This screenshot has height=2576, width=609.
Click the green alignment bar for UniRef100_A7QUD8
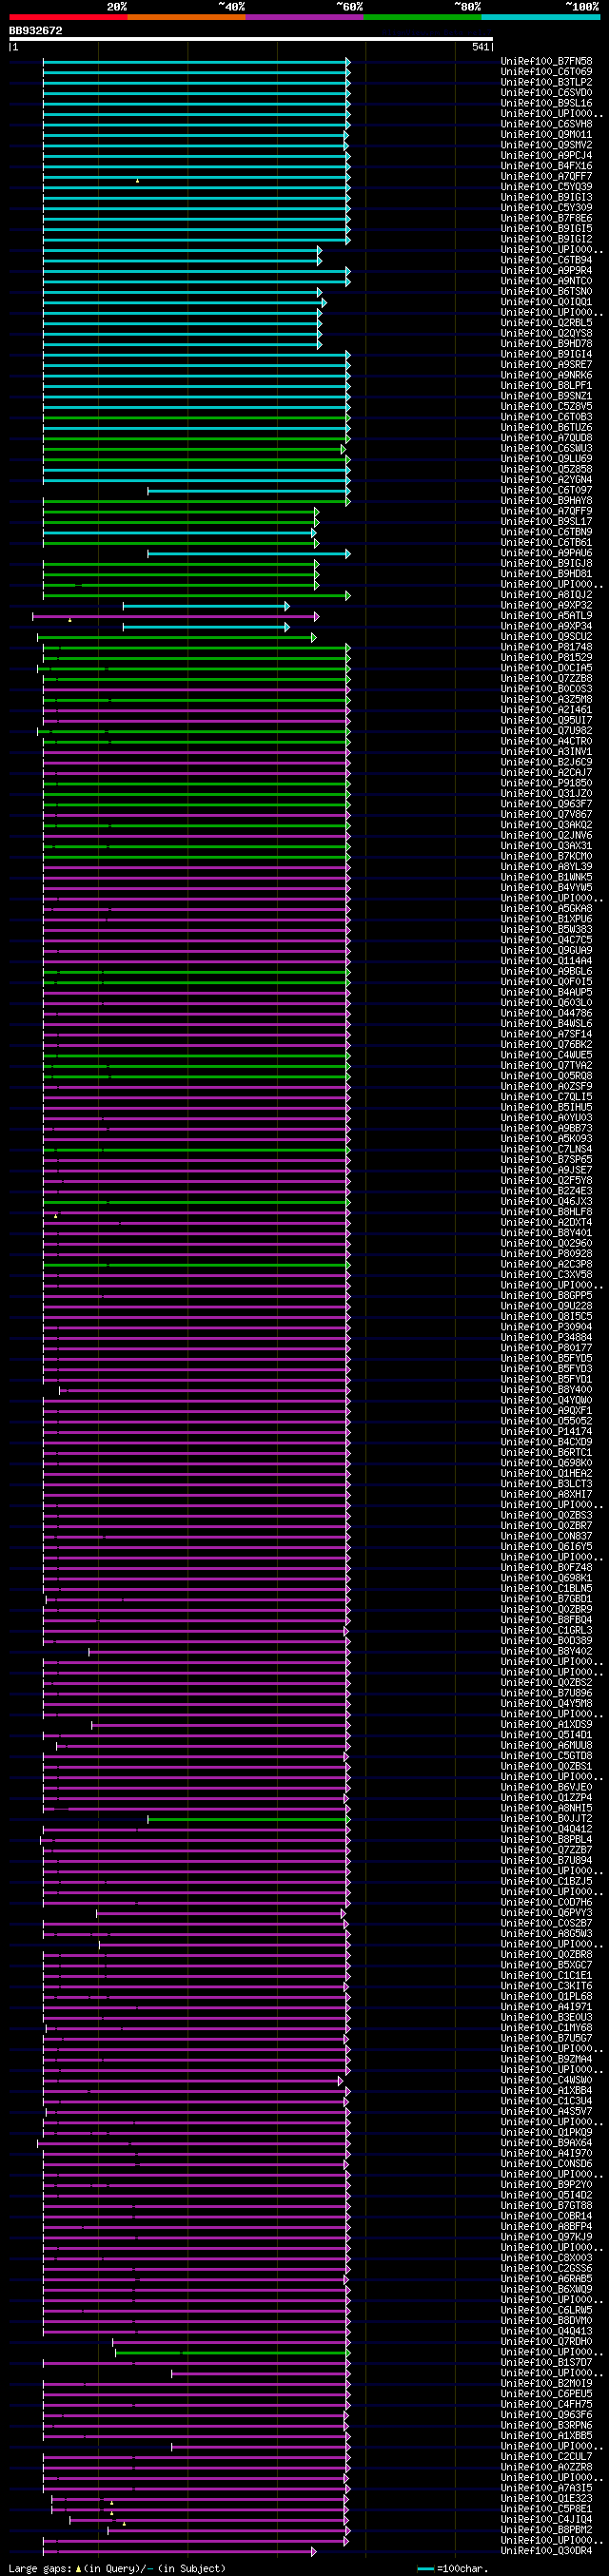tap(196, 438)
